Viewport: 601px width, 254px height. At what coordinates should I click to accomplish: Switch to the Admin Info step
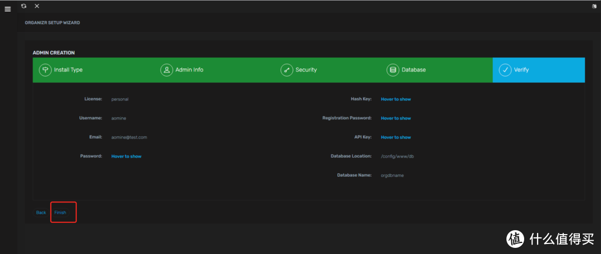189,70
